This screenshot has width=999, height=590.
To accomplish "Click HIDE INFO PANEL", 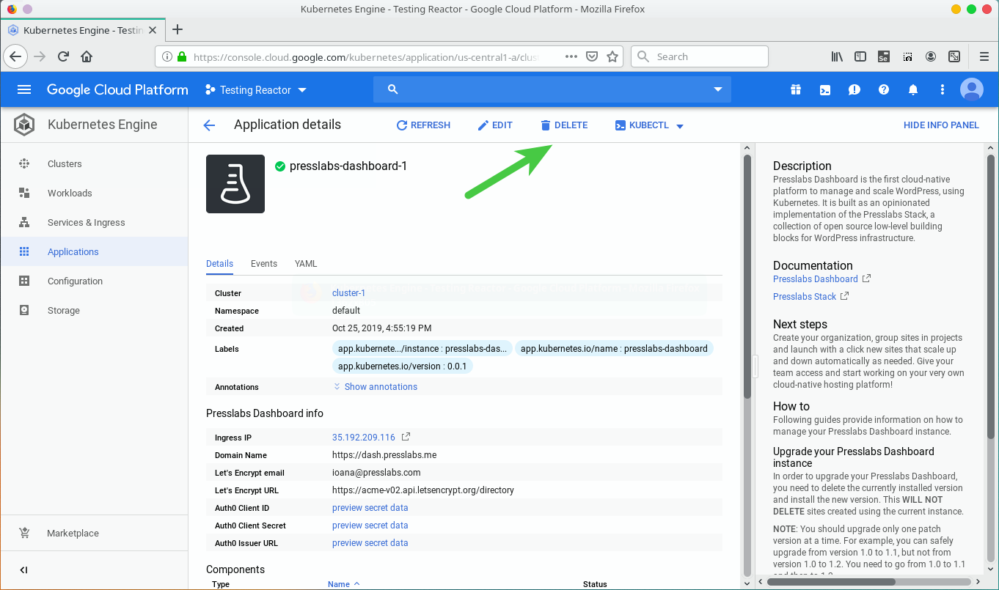I will click(x=941, y=125).
